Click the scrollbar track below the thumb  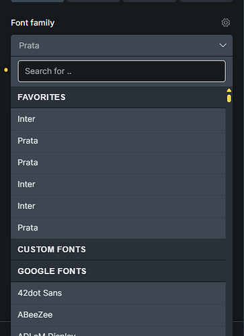click(x=229, y=213)
